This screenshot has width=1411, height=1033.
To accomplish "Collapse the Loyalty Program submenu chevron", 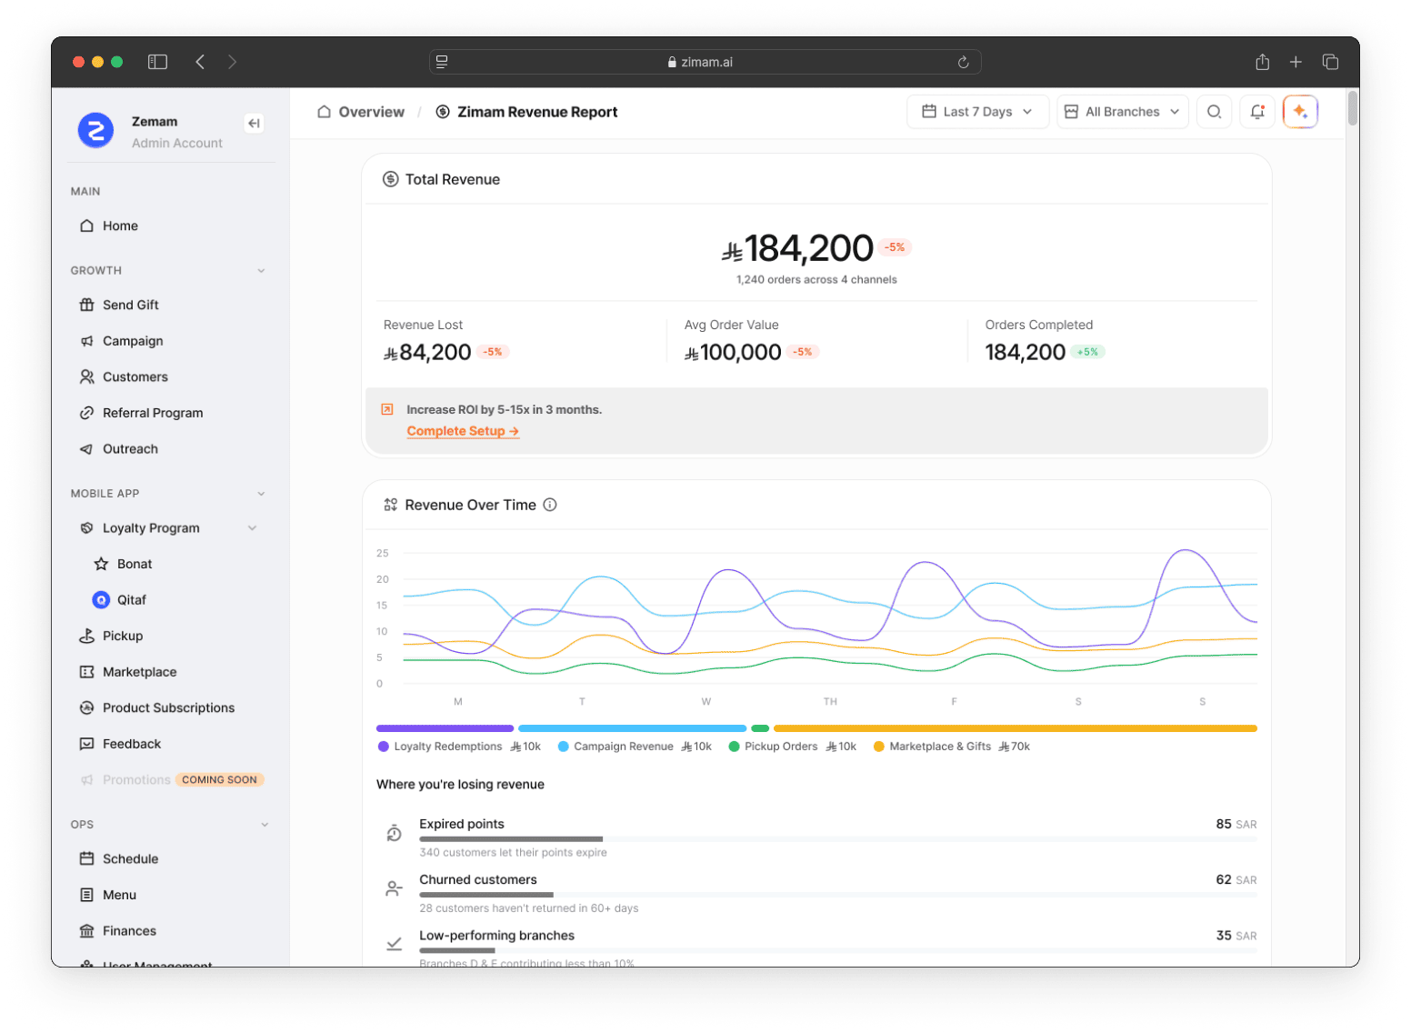I will pyautogui.click(x=252, y=528).
